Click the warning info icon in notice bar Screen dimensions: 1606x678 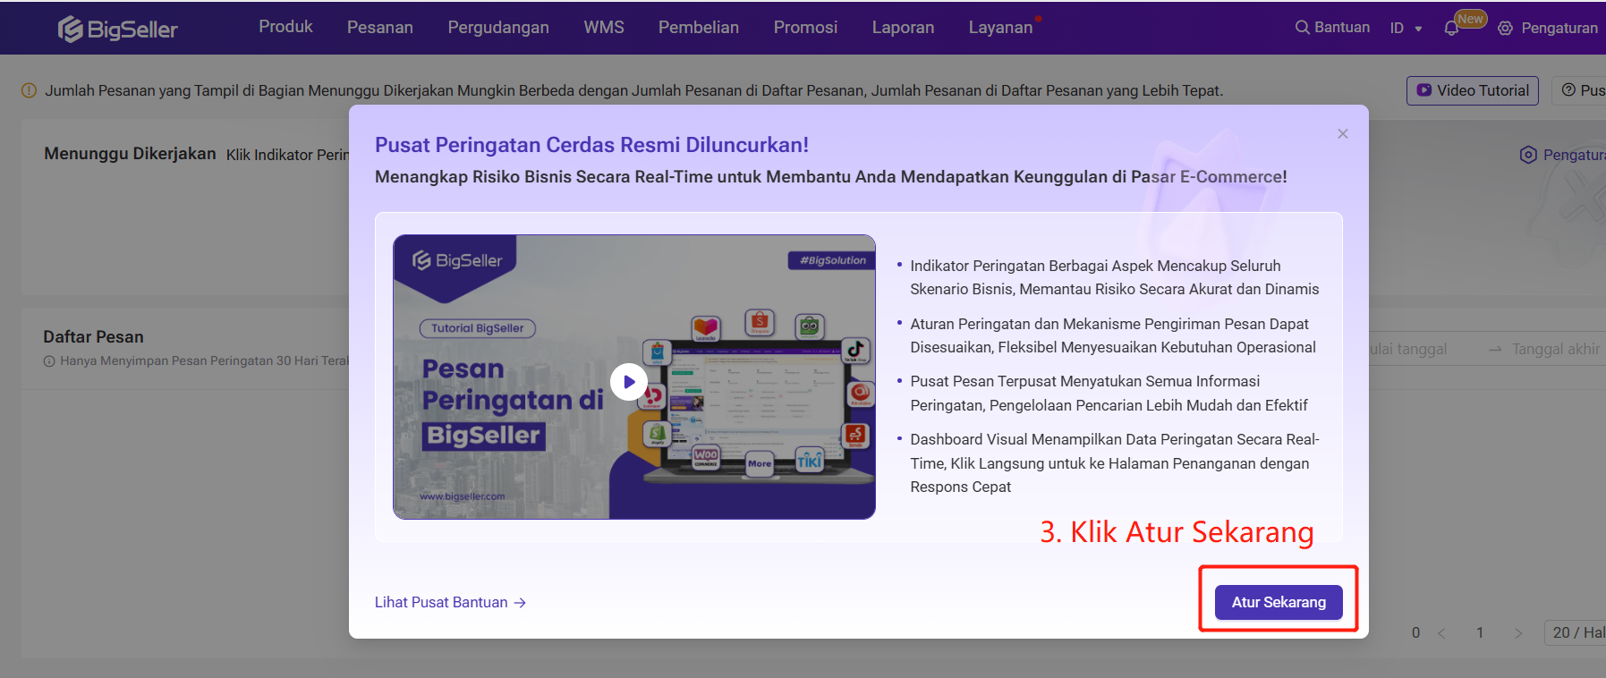pos(29,90)
